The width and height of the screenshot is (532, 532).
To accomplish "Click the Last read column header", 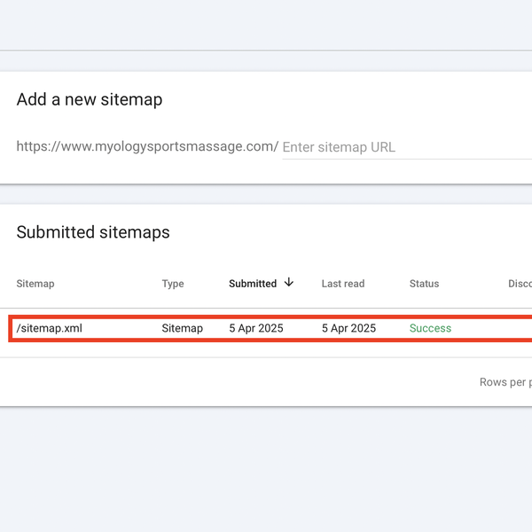I will click(x=343, y=284).
